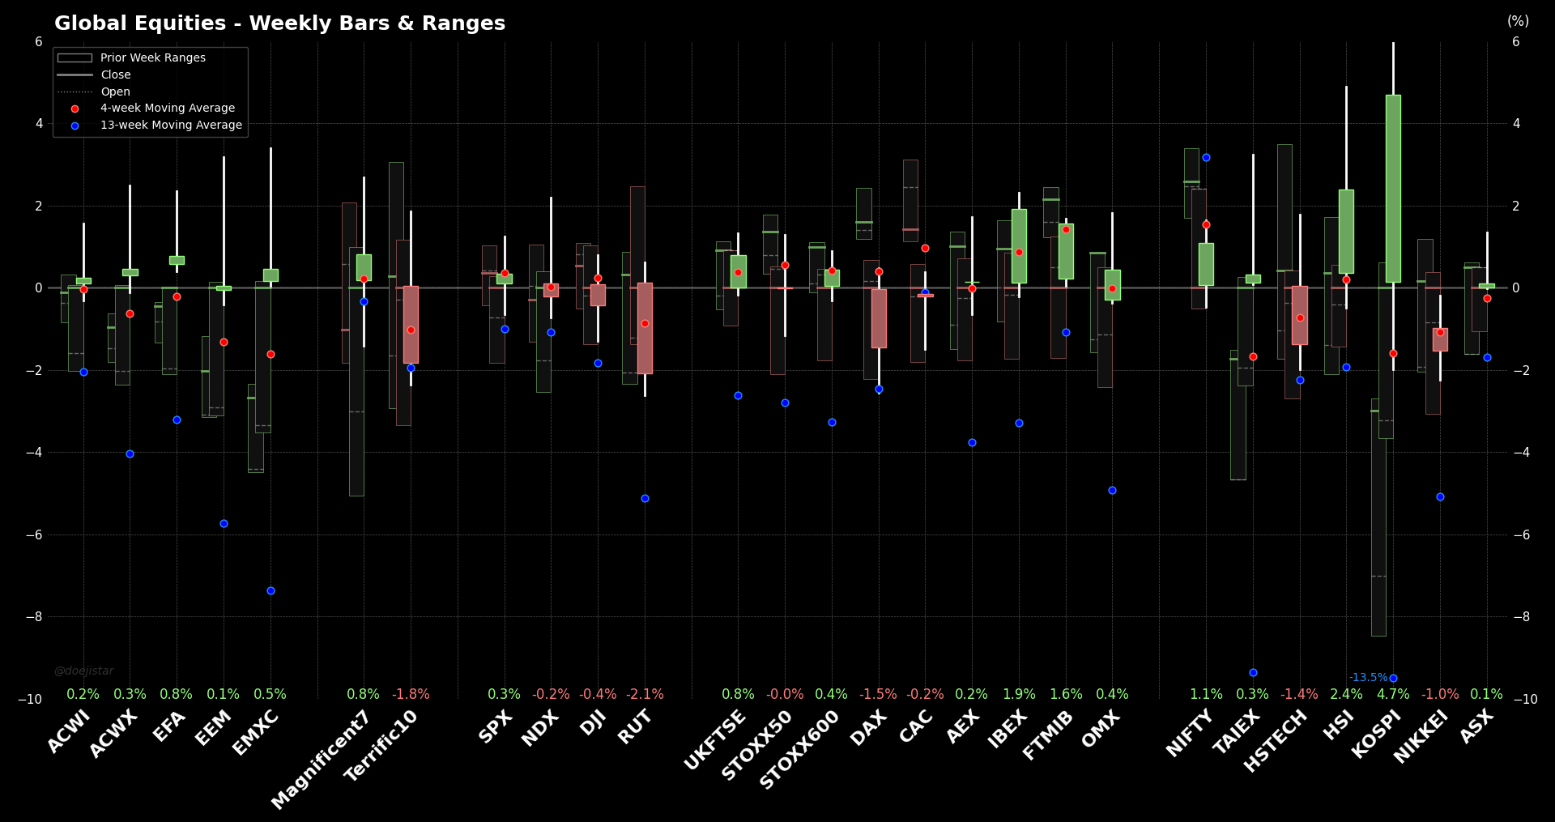The height and width of the screenshot is (822, 1555).
Task: Select the red Terrific10 weekly bar
Action: (x=411, y=324)
